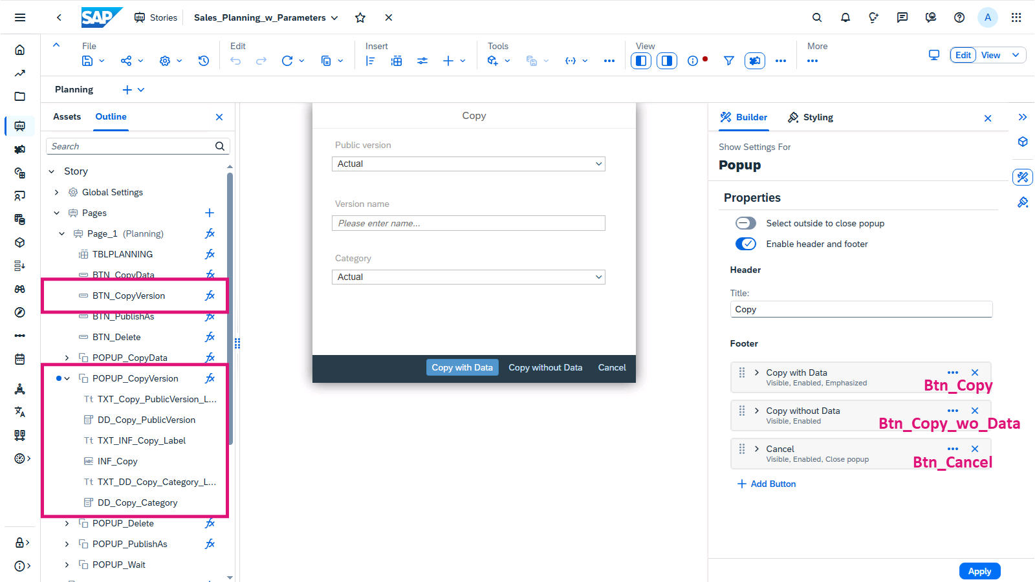Screen dimensions: 1035x582
Task: Toggle Select outside to close popup
Action: (x=746, y=223)
